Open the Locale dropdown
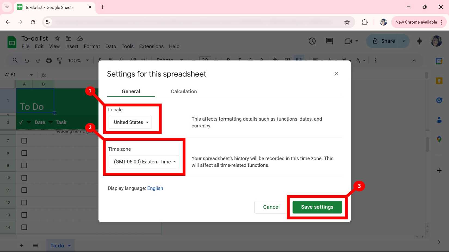Image resolution: width=449 pixels, height=252 pixels. [130, 122]
